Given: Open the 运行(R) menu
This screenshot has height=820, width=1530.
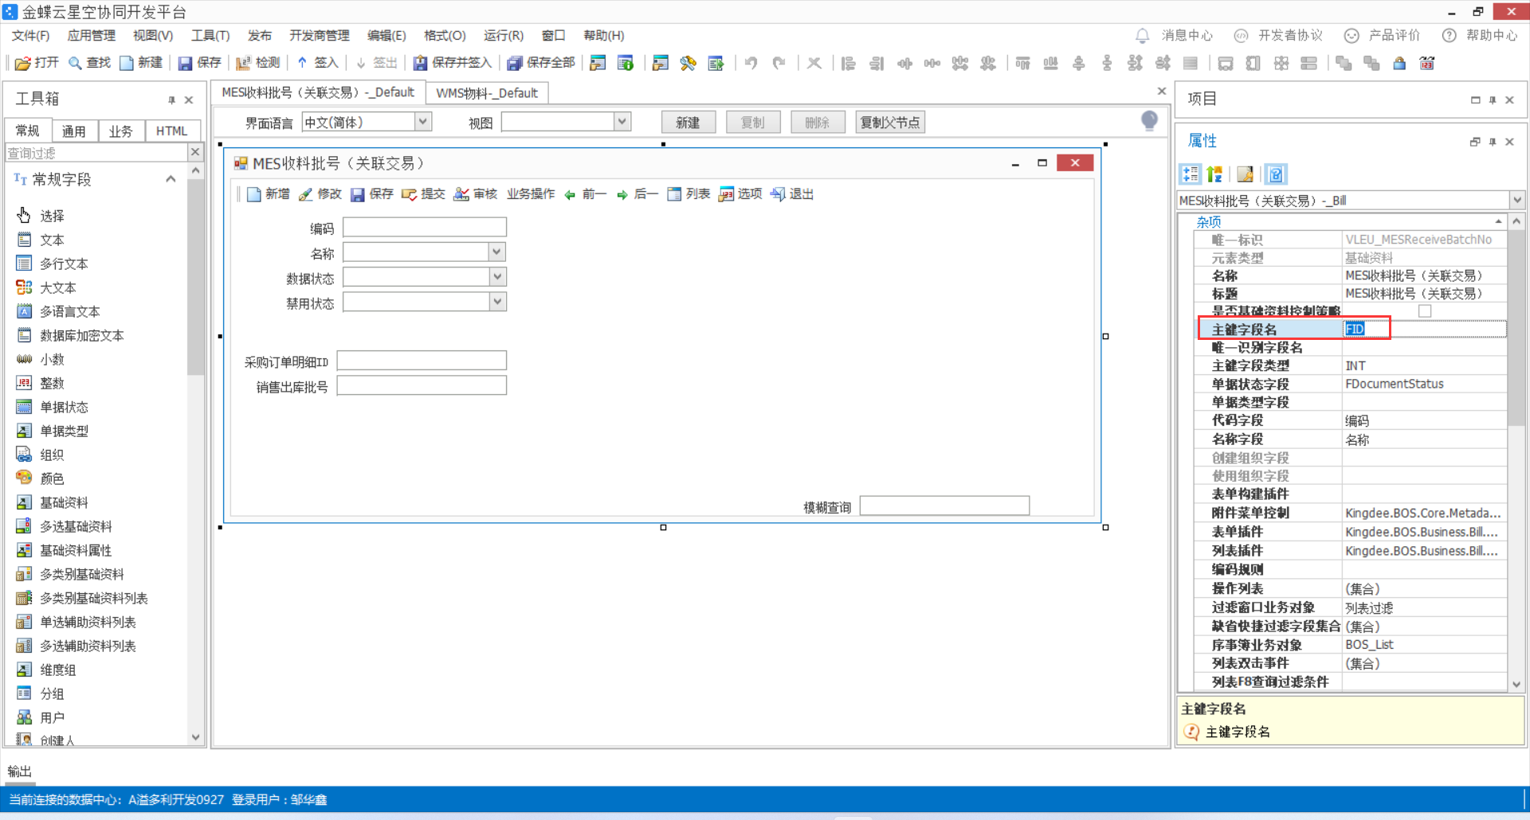Looking at the screenshot, I should point(504,35).
